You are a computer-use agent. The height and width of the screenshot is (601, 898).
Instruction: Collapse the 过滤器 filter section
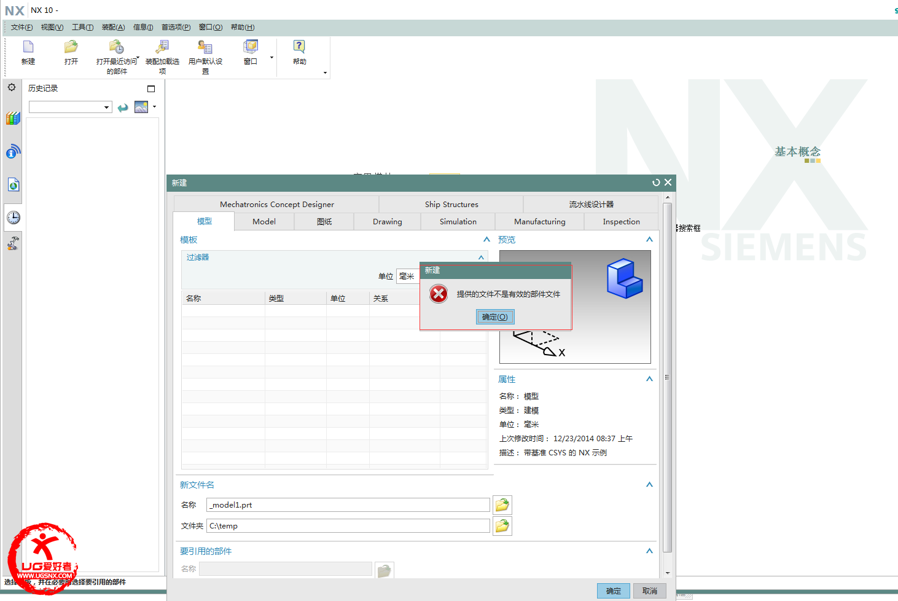point(481,257)
